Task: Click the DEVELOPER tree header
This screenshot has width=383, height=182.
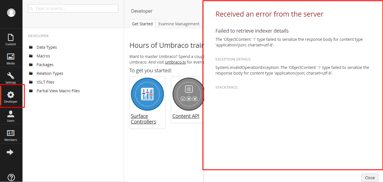Action: 38,36
